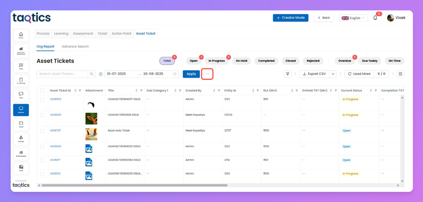Screen dimensions: 423x202
Task: Click the Search Asset Tickets field
Action: pyautogui.click(x=62, y=74)
